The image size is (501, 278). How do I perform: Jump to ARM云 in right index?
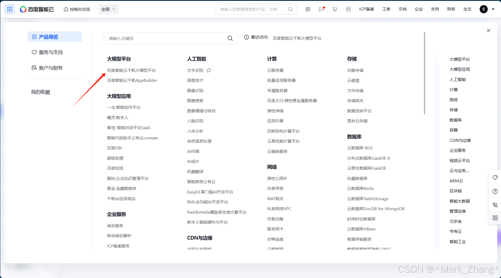coord(456,181)
